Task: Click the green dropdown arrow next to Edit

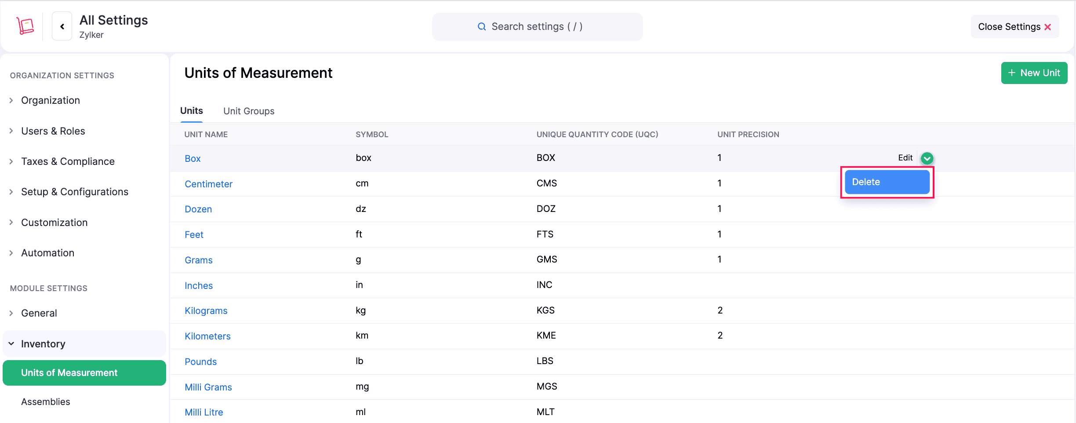Action: pos(927,158)
